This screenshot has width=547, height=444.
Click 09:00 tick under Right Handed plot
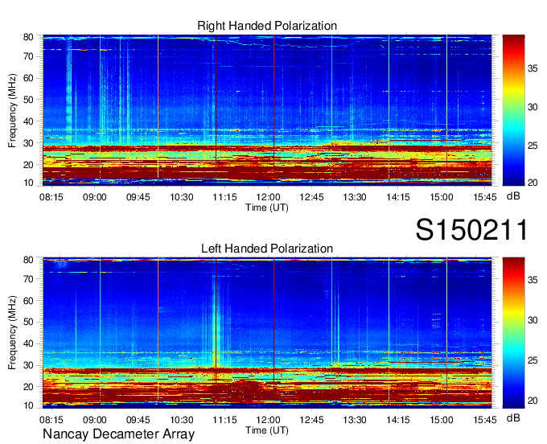[x=95, y=197]
